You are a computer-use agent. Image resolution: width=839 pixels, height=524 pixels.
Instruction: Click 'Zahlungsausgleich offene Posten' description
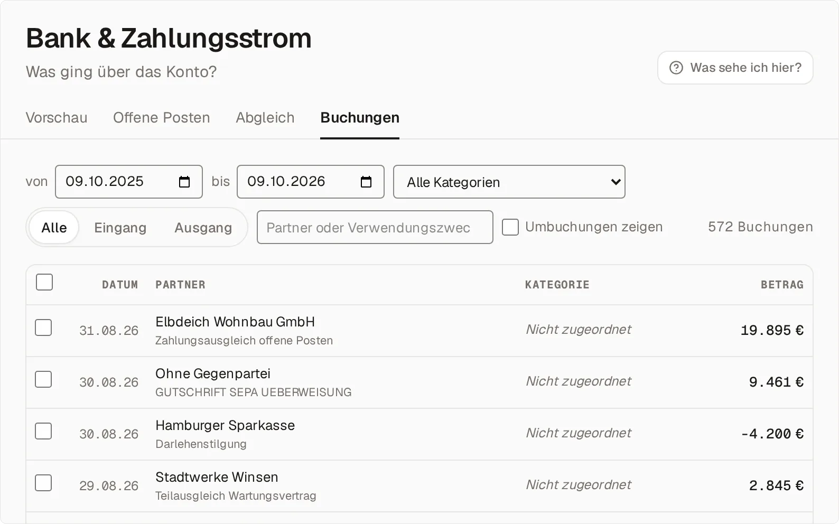244,341
